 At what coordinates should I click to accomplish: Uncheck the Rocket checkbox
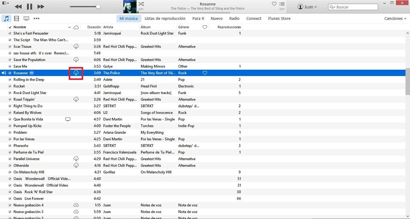point(10,86)
